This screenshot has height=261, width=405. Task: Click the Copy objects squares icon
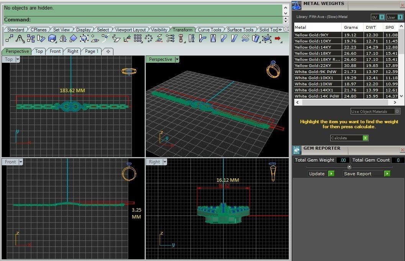31,38
